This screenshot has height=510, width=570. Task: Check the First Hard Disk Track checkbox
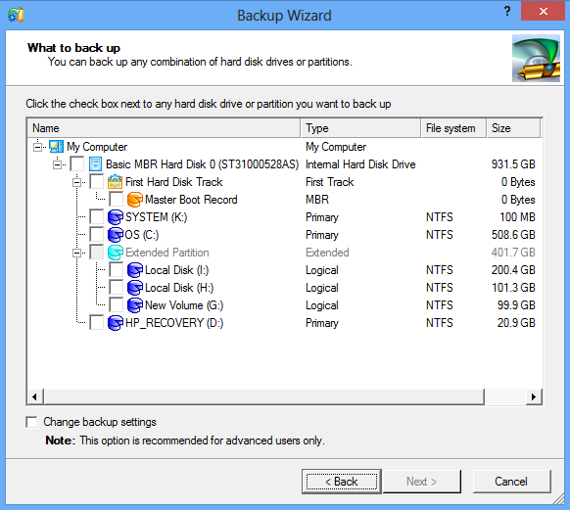pos(97,182)
